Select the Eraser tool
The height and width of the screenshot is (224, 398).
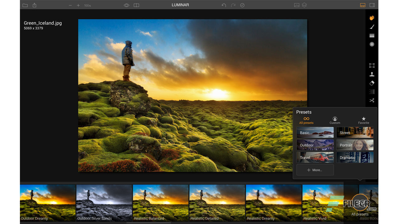(372, 83)
